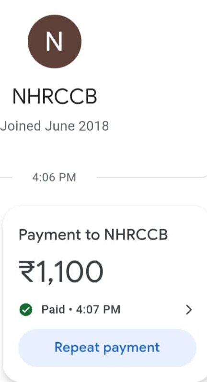
Task: Click the divider line right of 4:06 PM
Action: tap(151, 177)
